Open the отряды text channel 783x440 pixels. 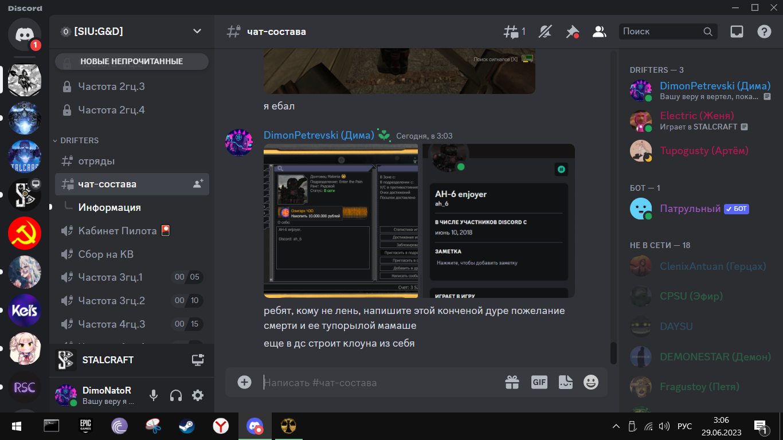[x=132, y=161]
